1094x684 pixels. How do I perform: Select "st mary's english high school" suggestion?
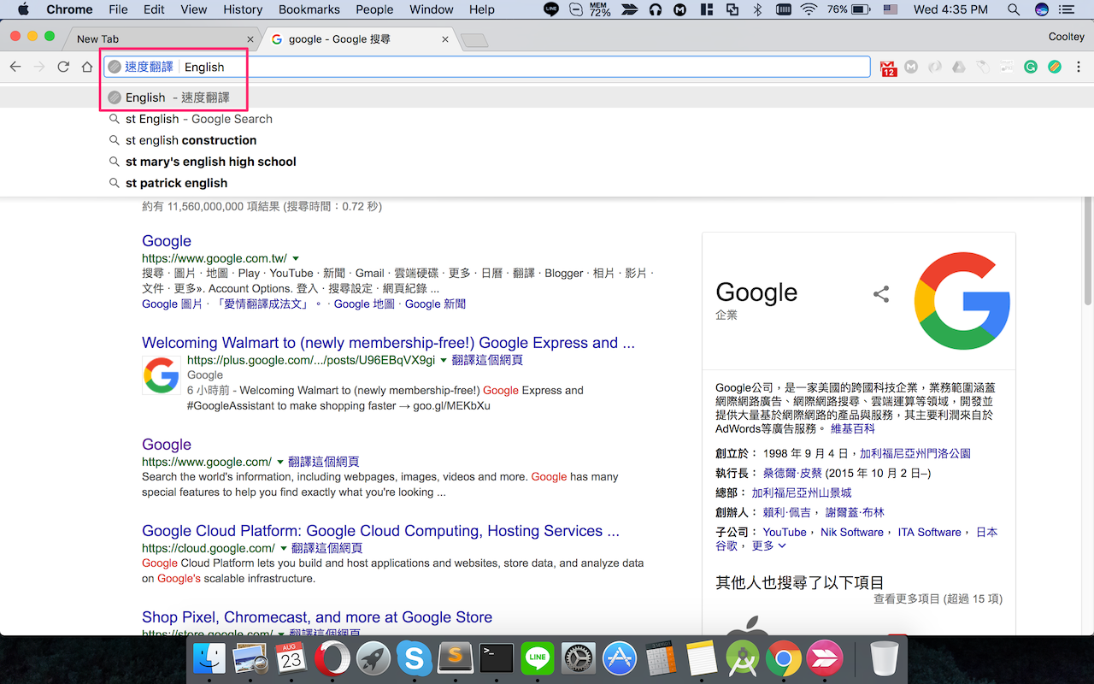point(547,162)
